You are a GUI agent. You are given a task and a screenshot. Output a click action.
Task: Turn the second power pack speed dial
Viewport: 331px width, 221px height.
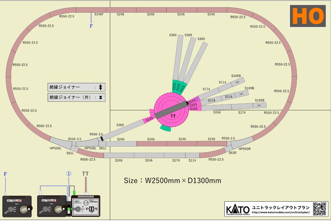[59, 208]
